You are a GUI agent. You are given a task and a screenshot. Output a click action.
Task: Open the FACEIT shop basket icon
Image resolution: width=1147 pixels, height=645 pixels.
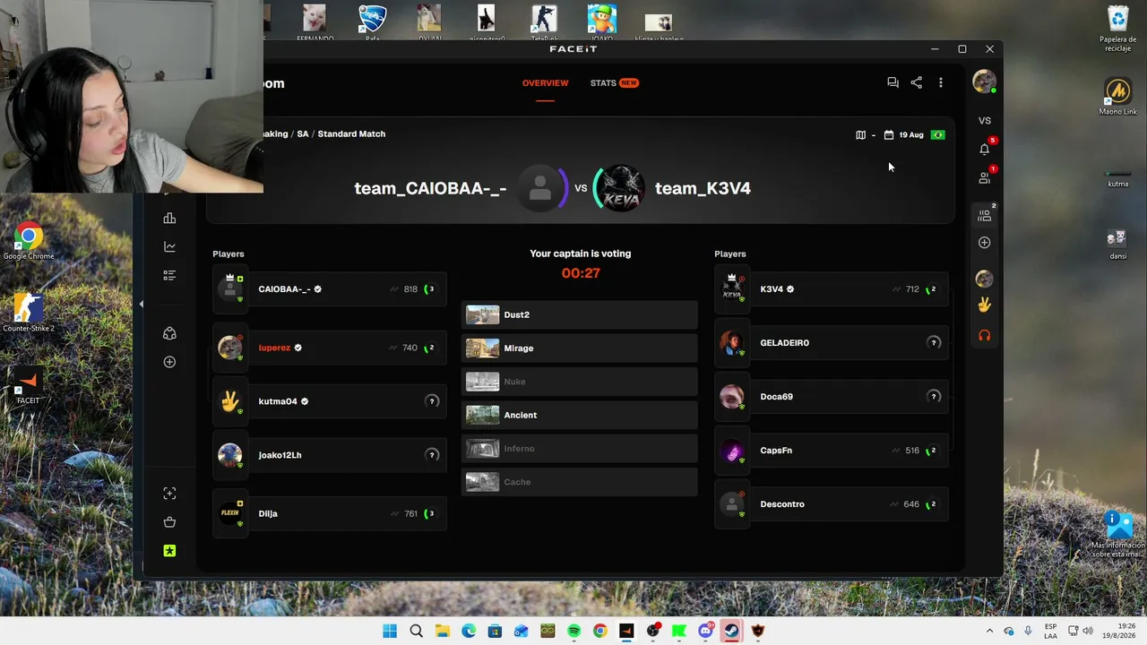coord(169,522)
